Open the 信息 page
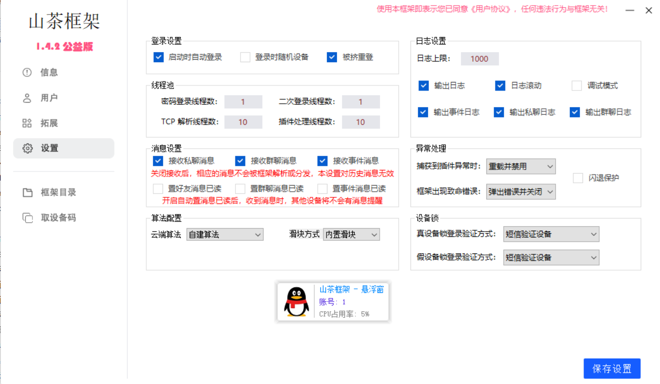 coord(64,72)
